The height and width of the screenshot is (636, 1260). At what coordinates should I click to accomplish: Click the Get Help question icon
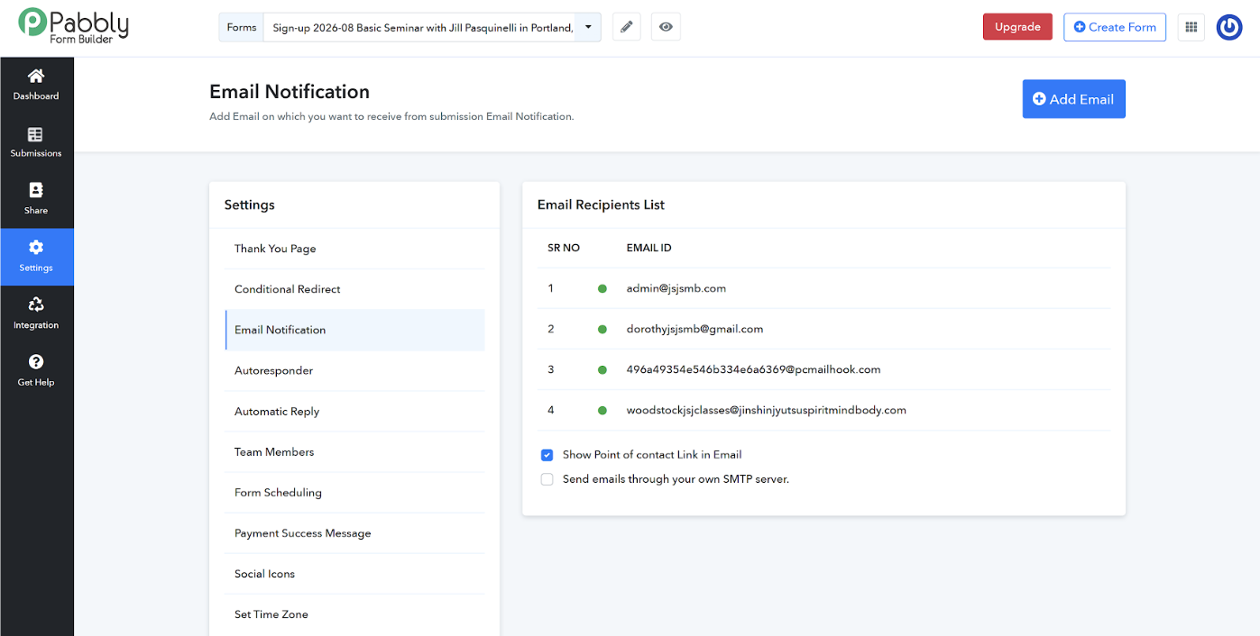(x=36, y=362)
